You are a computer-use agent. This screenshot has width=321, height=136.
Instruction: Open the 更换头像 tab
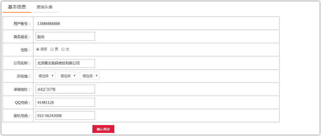44,7
